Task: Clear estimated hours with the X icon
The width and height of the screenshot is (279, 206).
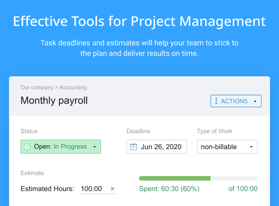Action: point(112,189)
